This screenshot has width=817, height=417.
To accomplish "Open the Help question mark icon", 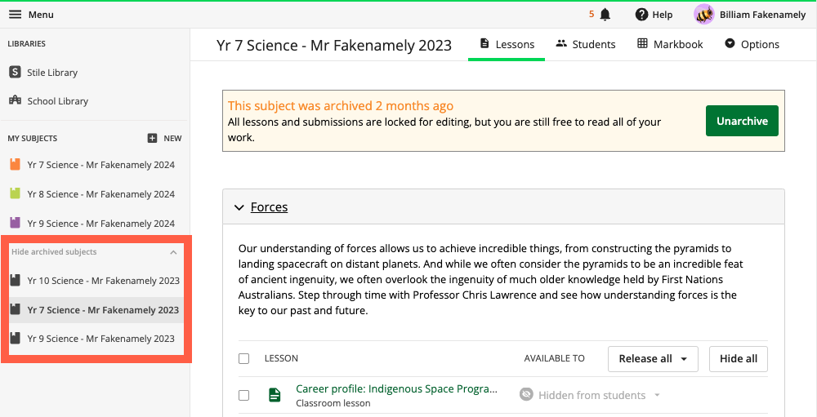I will coord(641,15).
